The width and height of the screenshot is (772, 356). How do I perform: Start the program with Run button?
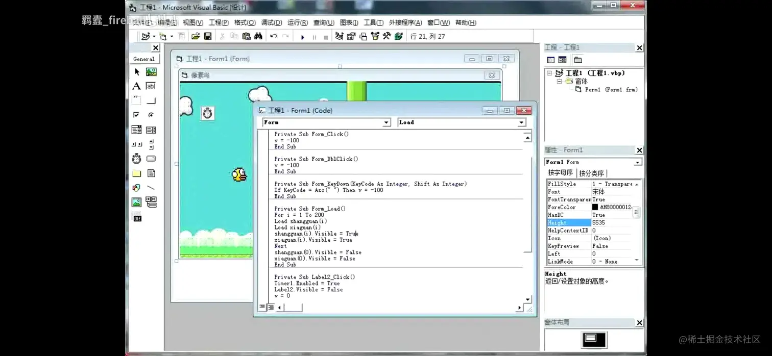tap(302, 37)
